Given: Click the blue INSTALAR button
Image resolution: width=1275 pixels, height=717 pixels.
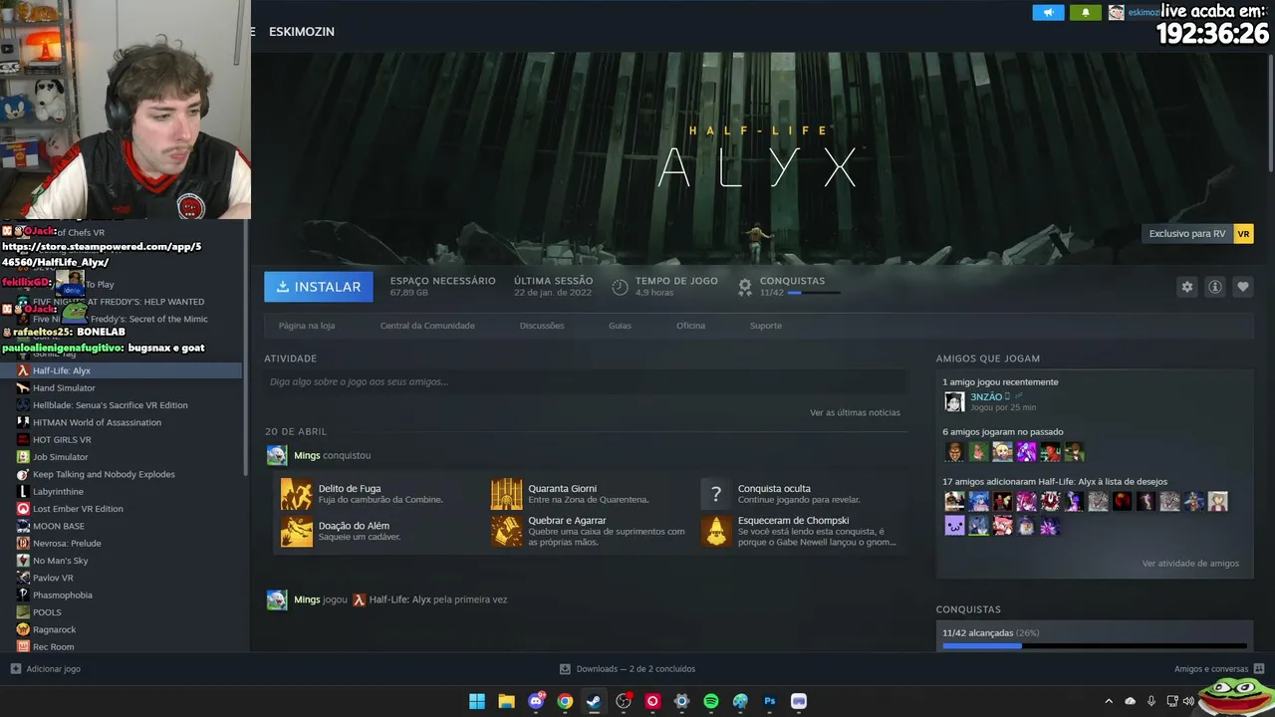Looking at the screenshot, I should click(319, 287).
